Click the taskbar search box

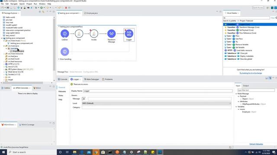[x=32, y=152]
